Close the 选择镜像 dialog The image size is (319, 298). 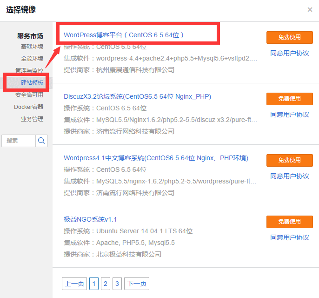coord(310,10)
